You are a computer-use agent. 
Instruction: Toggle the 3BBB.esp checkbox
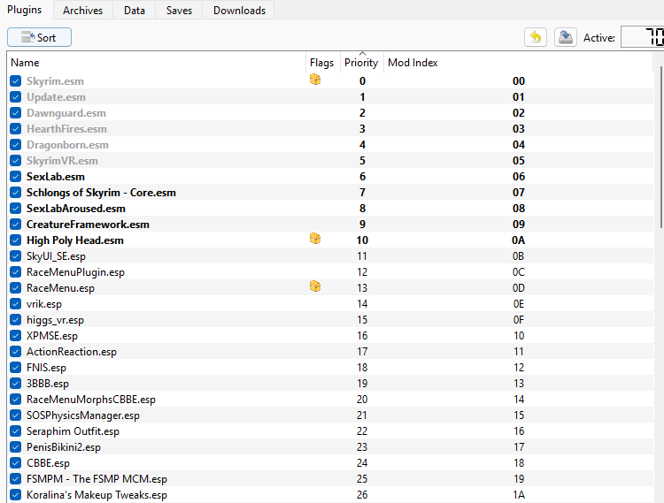16,384
